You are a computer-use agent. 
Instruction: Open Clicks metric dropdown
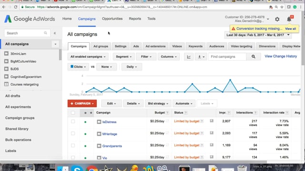78,66
